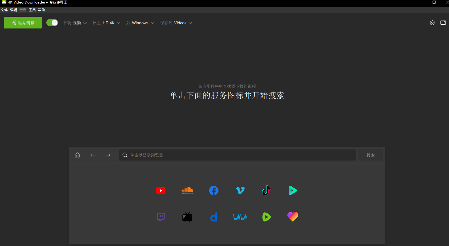449x246 pixels.
Task: Open the Twitch service icon
Action: pyautogui.click(x=161, y=217)
